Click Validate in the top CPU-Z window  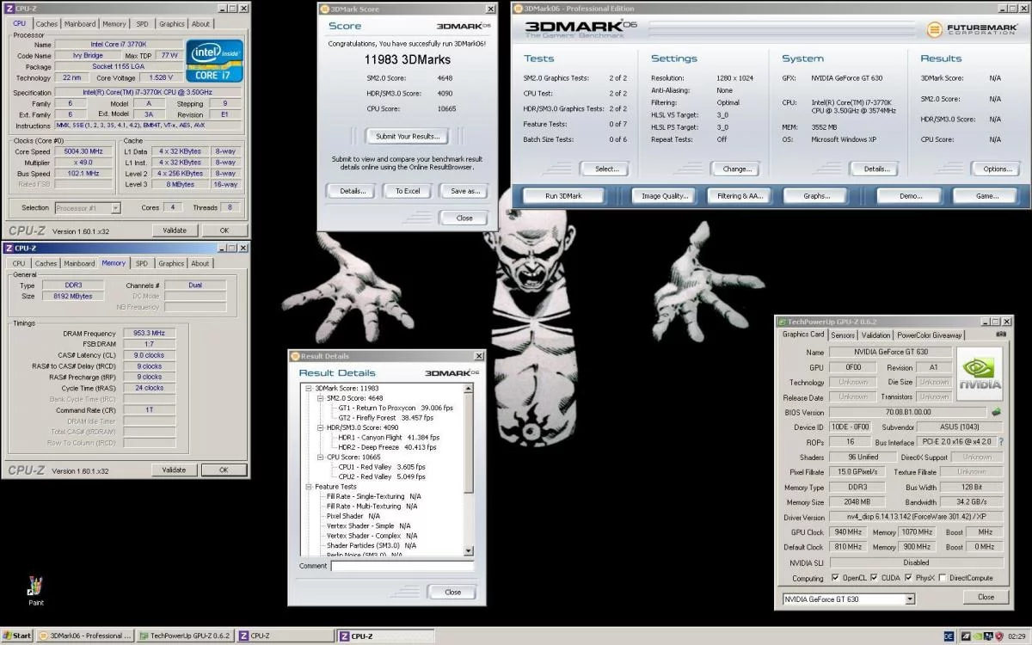[174, 230]
